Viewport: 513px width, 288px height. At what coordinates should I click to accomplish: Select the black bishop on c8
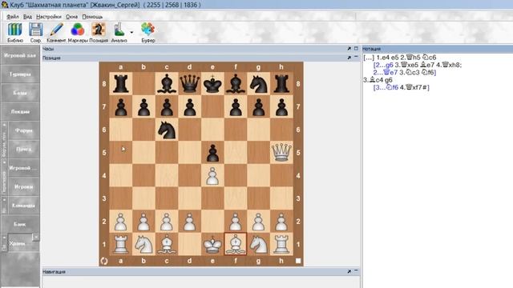(167, 83)
